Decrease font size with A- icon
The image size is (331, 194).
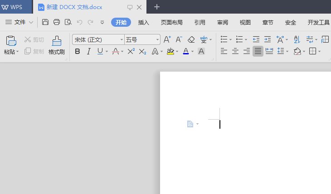click(179, 39)
